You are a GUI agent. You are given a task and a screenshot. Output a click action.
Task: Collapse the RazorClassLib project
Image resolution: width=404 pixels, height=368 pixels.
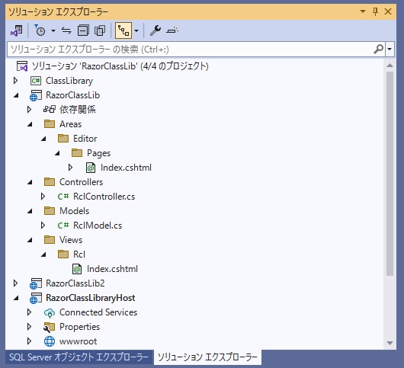tap(16, 95)
